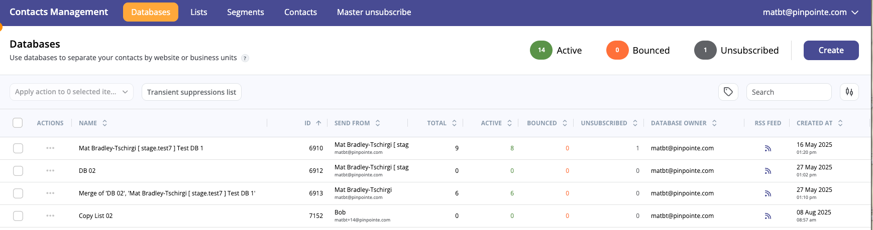Open the tags filter icon
This screenshot has width=873, height=230.
728,92
